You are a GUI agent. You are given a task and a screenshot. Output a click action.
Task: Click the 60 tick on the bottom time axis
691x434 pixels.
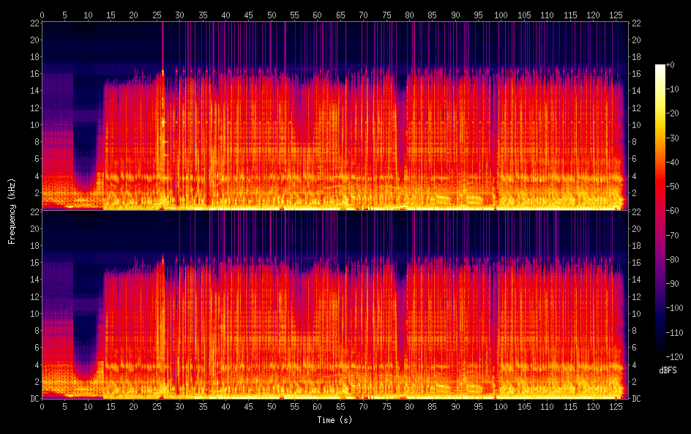point(317,407)
